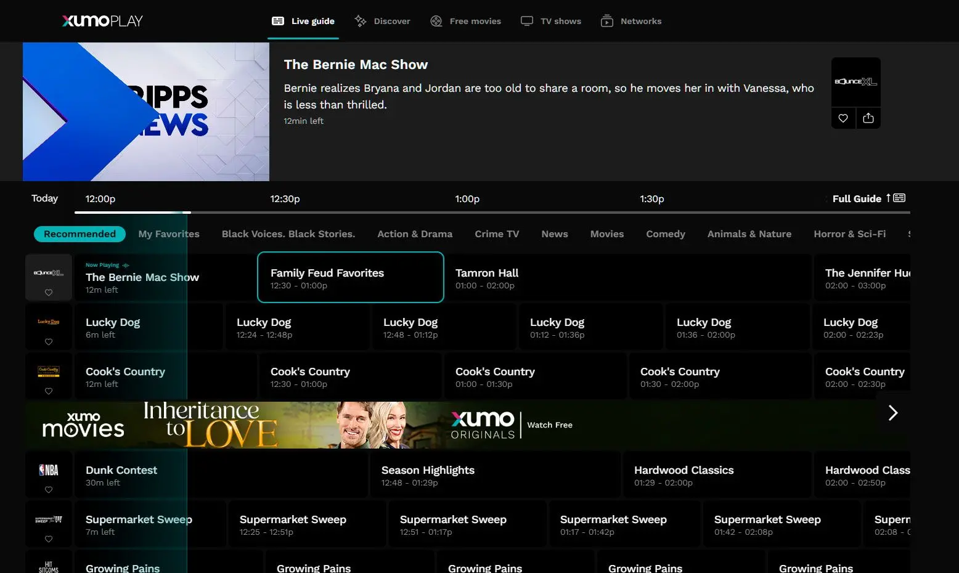Select the Crime TV category filter

pyautogui.click(x=497, y=234)
